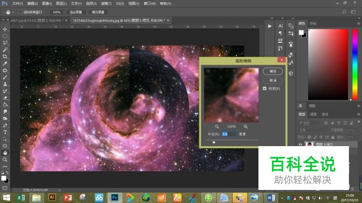The height and width of the screenshot is (203, 362).
Task: Open the Libraries panel flyout menu
Action: 358,106
